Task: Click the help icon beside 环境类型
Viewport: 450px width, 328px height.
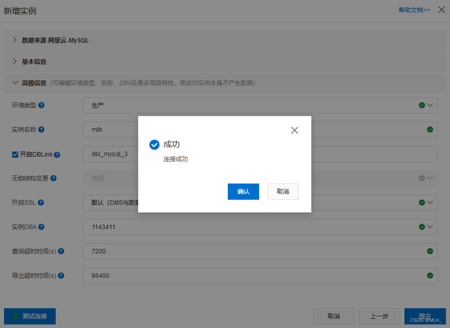Action: (42, 105)
